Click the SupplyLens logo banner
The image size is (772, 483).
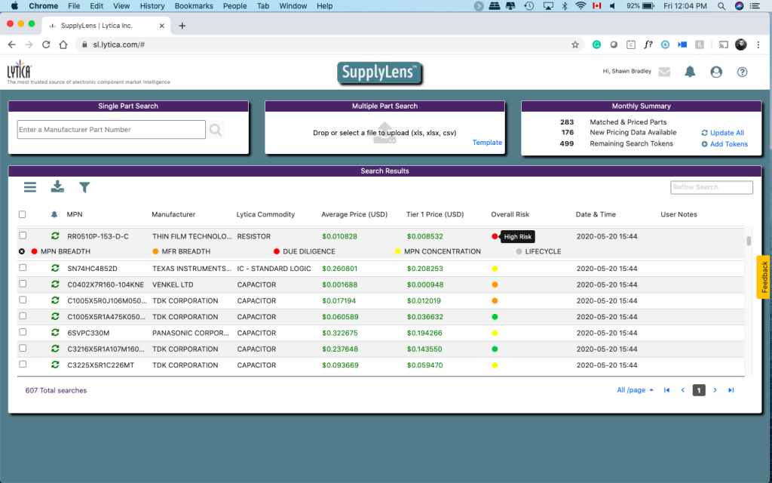tap(380, 72)
